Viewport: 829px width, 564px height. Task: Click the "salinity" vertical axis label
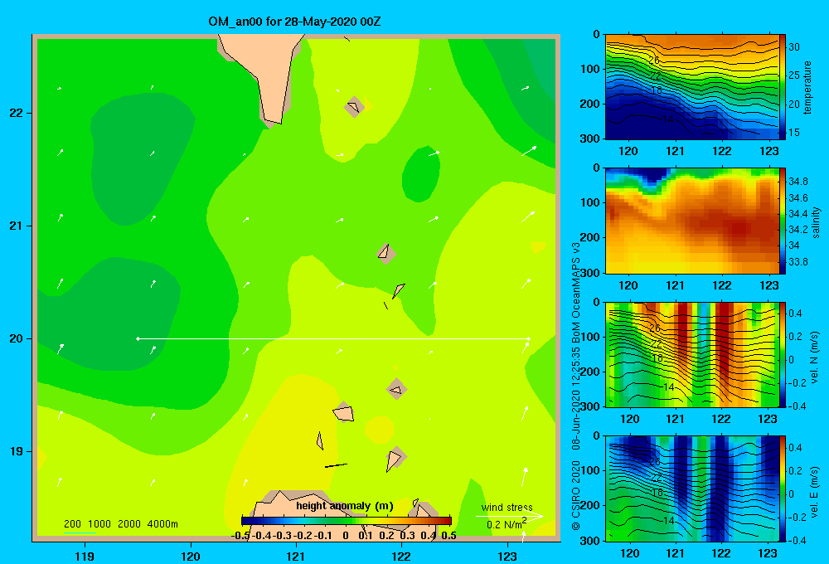pyautogui.click(x=817, y=222)
